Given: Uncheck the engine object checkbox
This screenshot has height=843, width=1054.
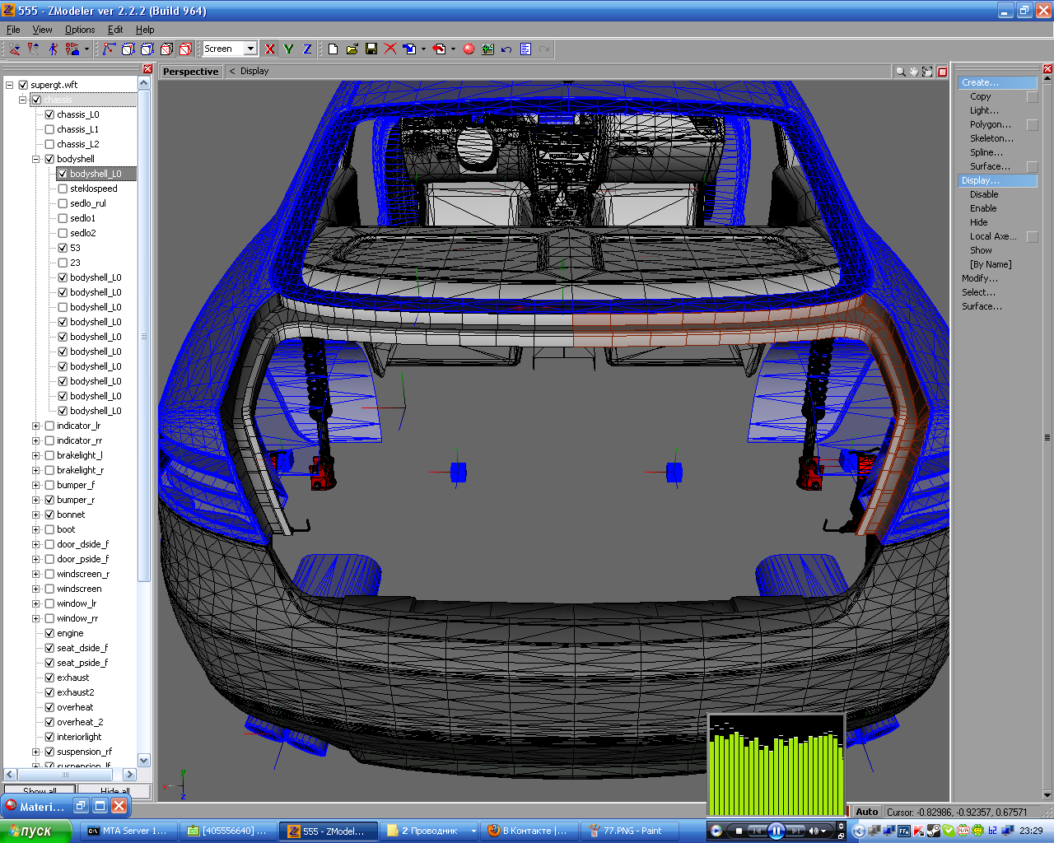Looking at the screenshot, I should tap(49, 633).
